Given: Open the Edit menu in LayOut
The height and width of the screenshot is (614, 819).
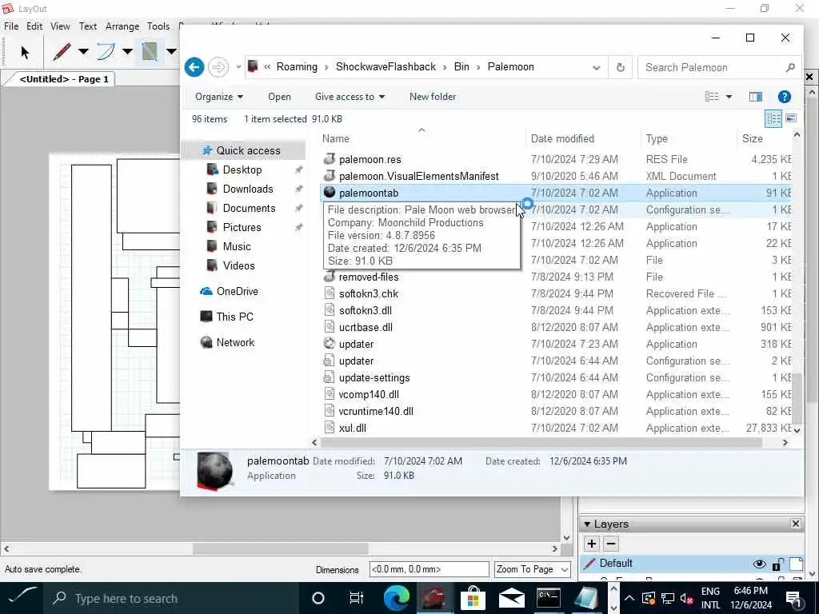Looking at the screenshot, I should click(34, 26).
